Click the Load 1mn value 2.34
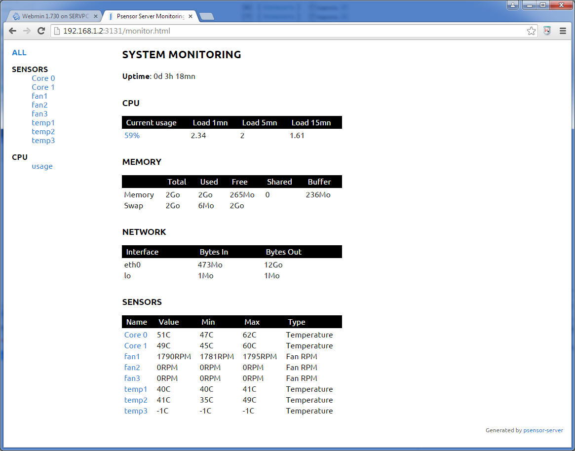Screen dimensions: 575x451 tap(198, 135)
